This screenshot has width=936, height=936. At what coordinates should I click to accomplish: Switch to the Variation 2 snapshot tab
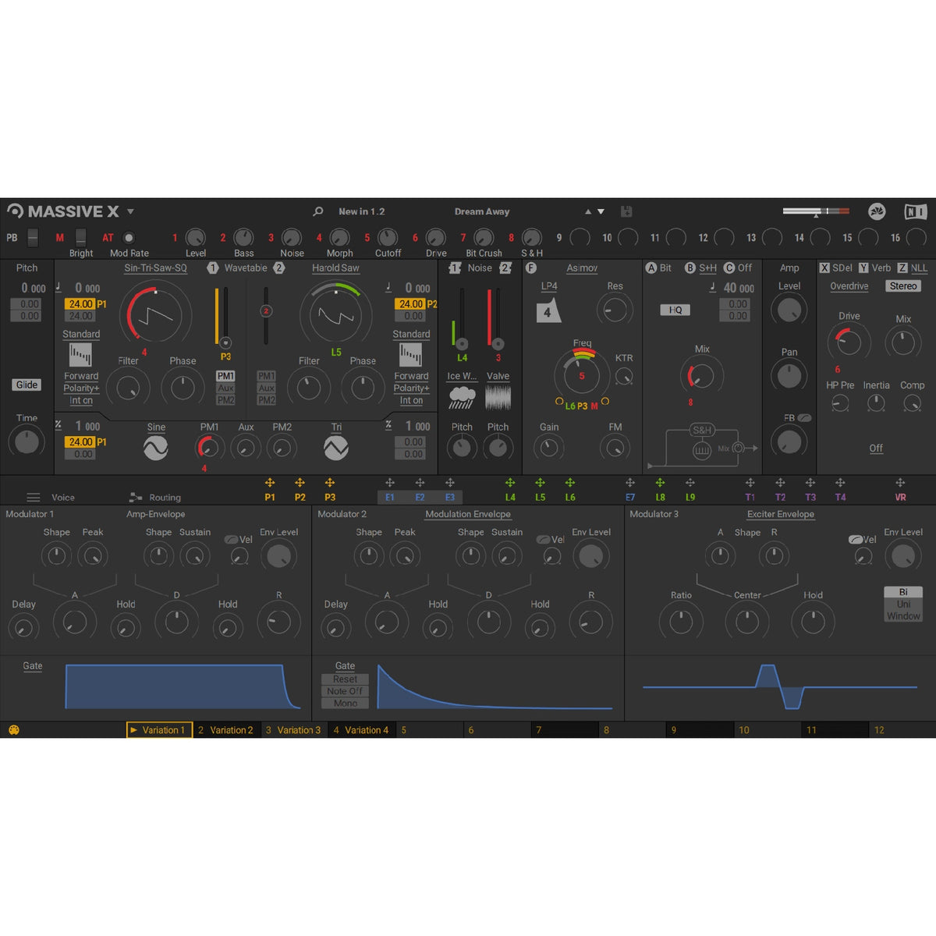[226, 730]
